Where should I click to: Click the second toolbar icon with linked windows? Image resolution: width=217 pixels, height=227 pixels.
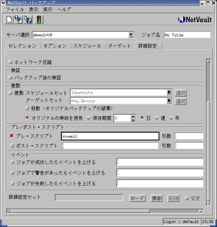click(x=19, y=20)
